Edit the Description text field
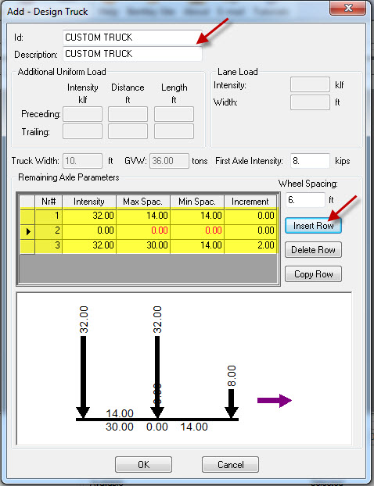 point(132,54)
